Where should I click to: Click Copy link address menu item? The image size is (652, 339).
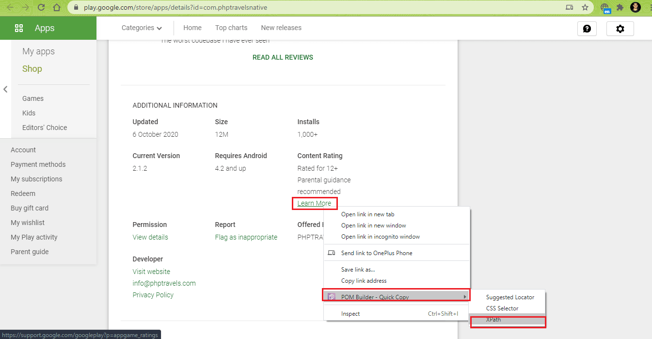click(x=364, y=281)
